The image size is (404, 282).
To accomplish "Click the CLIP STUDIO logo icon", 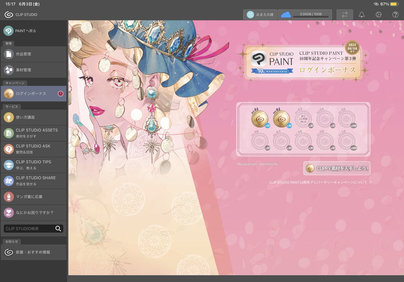I will (x=9, y=14).
